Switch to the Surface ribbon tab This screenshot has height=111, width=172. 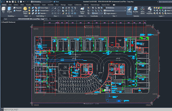pyautogui.click(x=16, y=5)
